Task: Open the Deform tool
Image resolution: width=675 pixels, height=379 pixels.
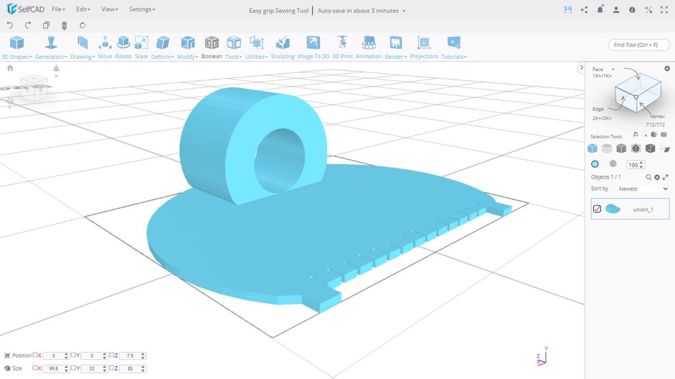Action: tap(162, 48)
